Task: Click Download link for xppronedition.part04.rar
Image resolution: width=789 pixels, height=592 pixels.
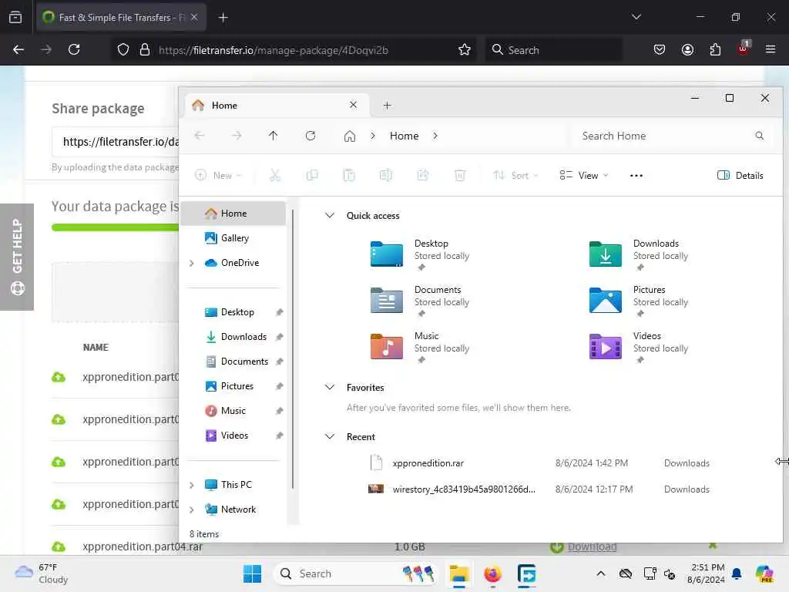Action: (592, 547)
